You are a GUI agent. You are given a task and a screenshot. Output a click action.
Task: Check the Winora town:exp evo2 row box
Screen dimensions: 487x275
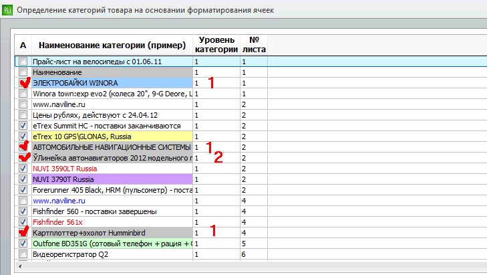(x=23, y=93)
